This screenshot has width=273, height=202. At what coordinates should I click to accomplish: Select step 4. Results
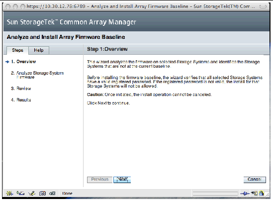(21, 100)
